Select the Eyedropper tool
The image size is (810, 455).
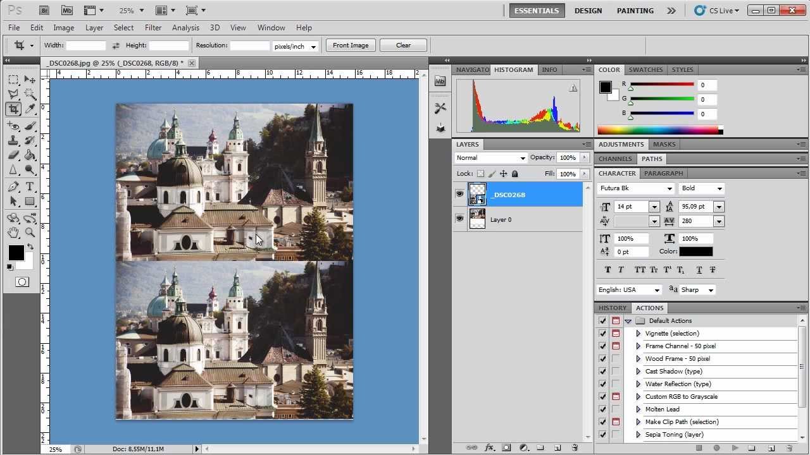point(30,109)
